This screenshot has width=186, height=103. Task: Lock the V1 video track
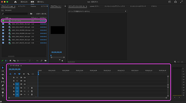pyautogui.click(x=14, y=84)
